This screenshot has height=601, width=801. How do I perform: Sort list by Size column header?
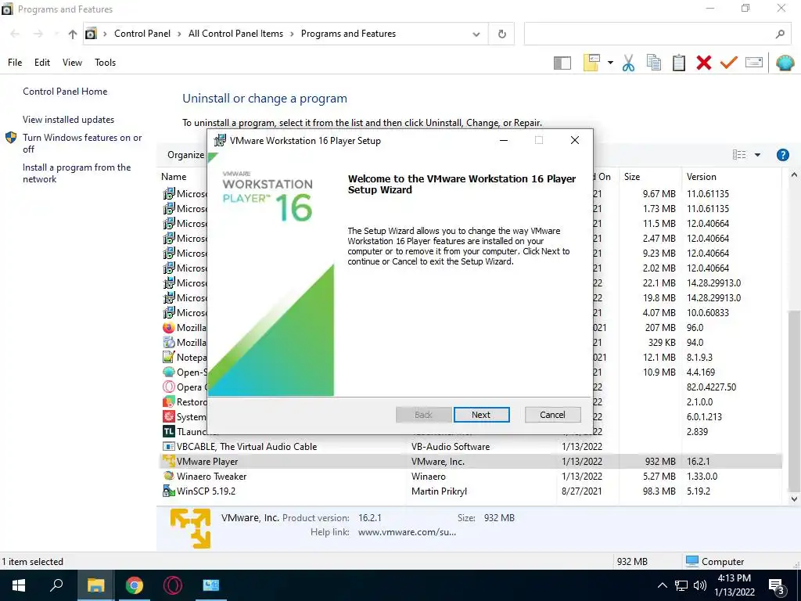(x=632, y=177)
